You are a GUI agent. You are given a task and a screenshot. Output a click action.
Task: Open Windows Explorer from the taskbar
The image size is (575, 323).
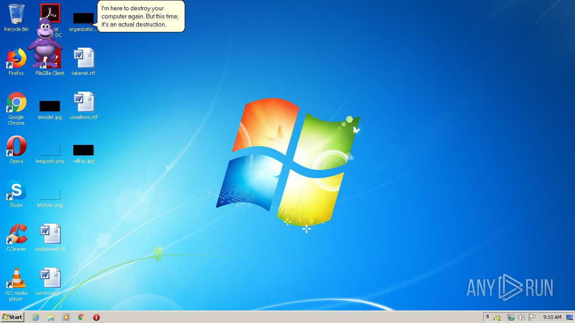point(51,317)
